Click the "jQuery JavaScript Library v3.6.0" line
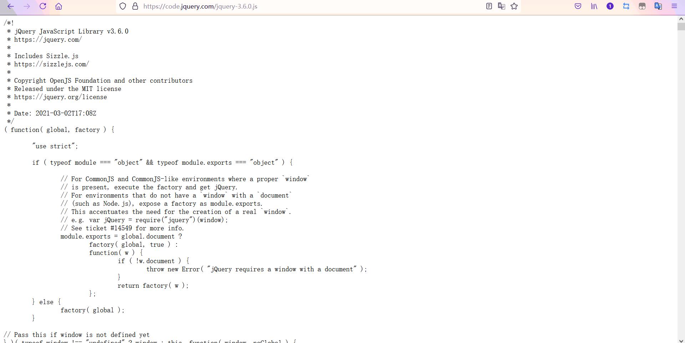The image size is (685, 343). 68,31
